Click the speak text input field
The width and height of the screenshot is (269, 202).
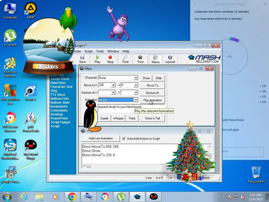click(x=131, y=109)
